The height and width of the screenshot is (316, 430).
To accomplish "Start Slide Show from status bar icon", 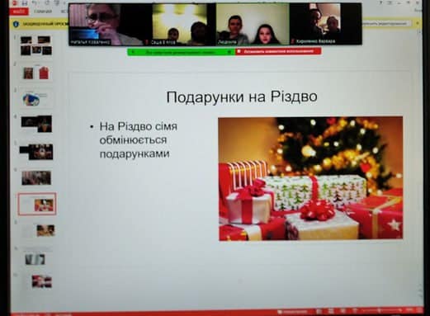I will tap(355, 311).
